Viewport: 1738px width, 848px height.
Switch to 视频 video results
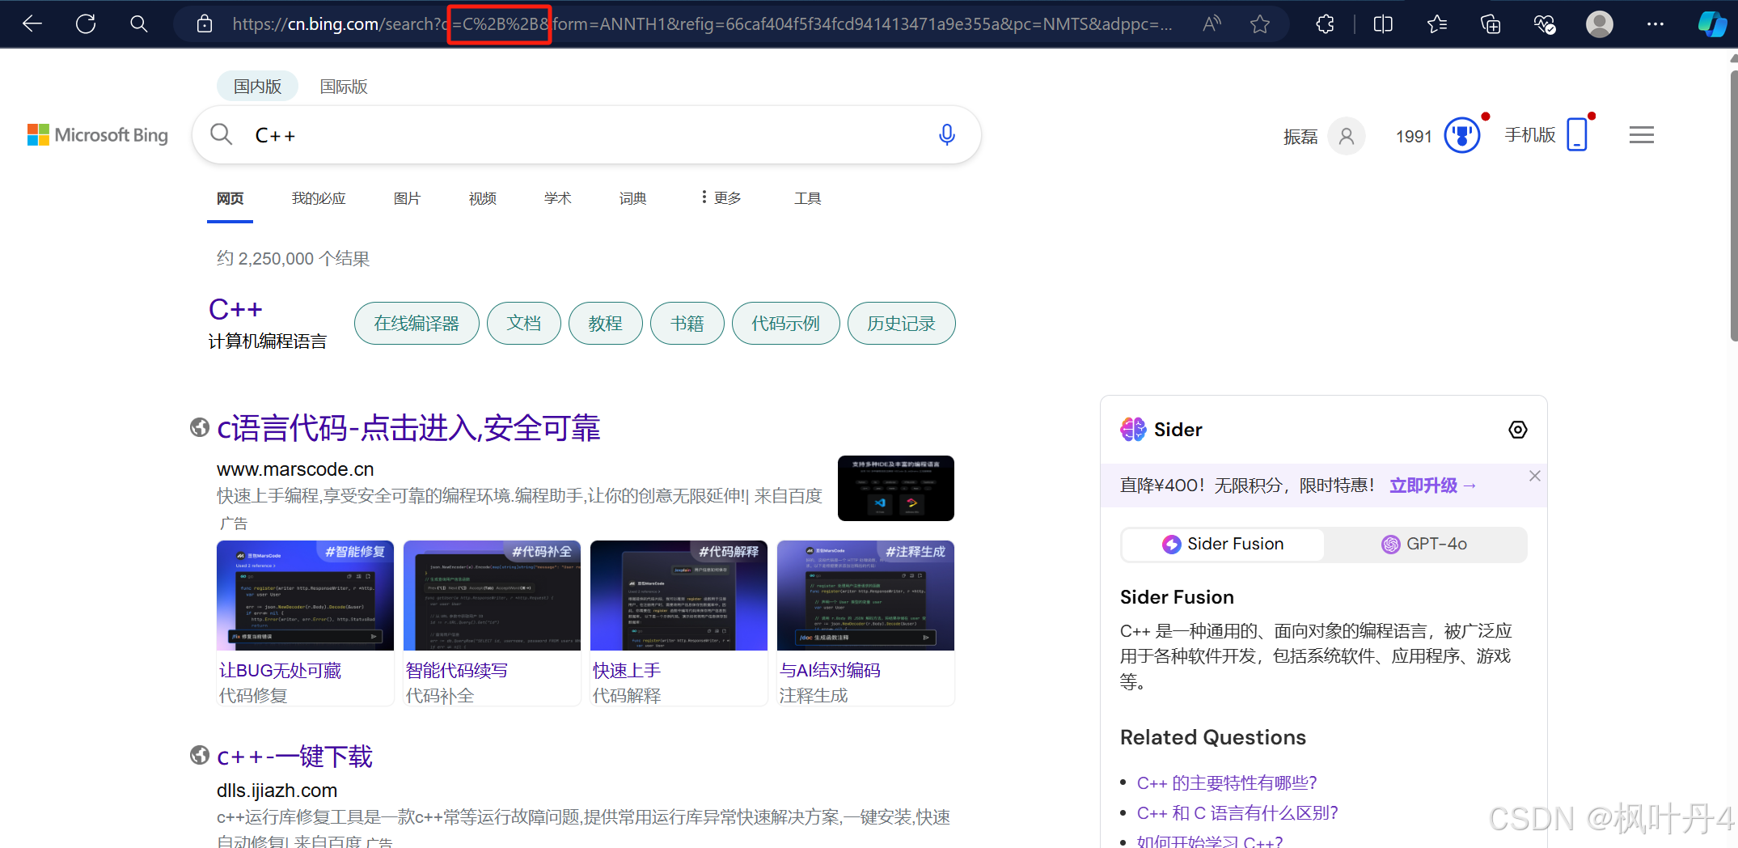[482, 198]
